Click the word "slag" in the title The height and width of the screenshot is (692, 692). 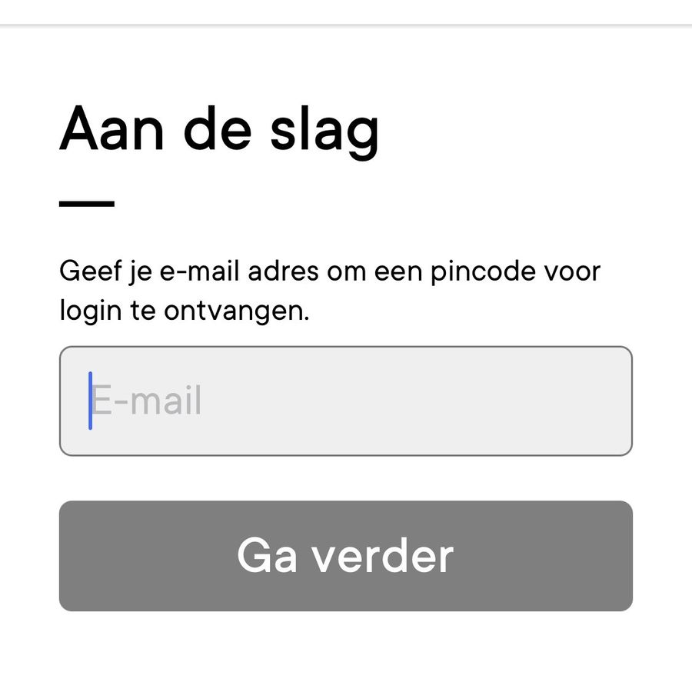[x=324, y=128]
